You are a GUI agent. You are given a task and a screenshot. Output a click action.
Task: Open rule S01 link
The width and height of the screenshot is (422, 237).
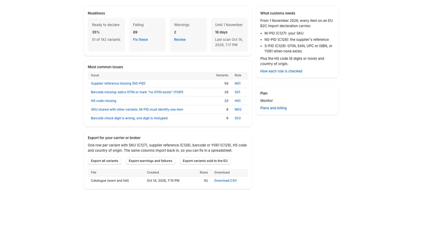[x=237, y=92]
